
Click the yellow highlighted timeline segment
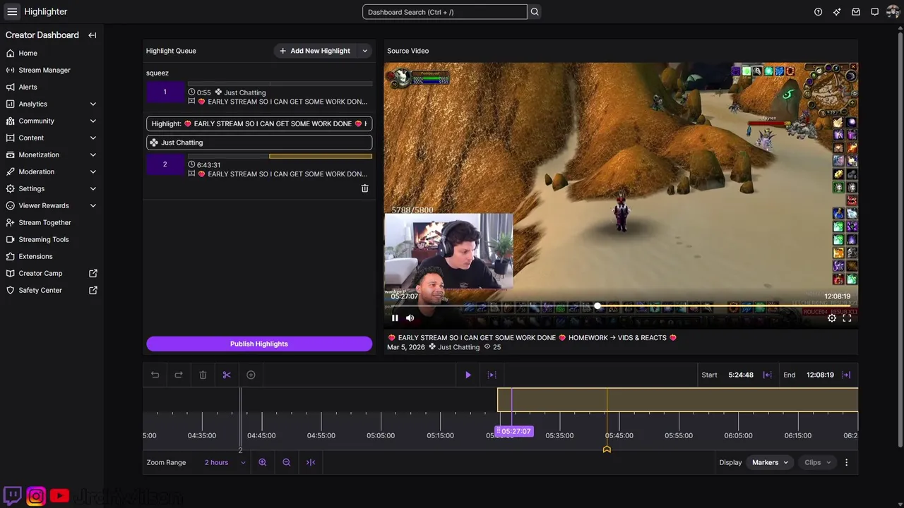tap(678, 400)
